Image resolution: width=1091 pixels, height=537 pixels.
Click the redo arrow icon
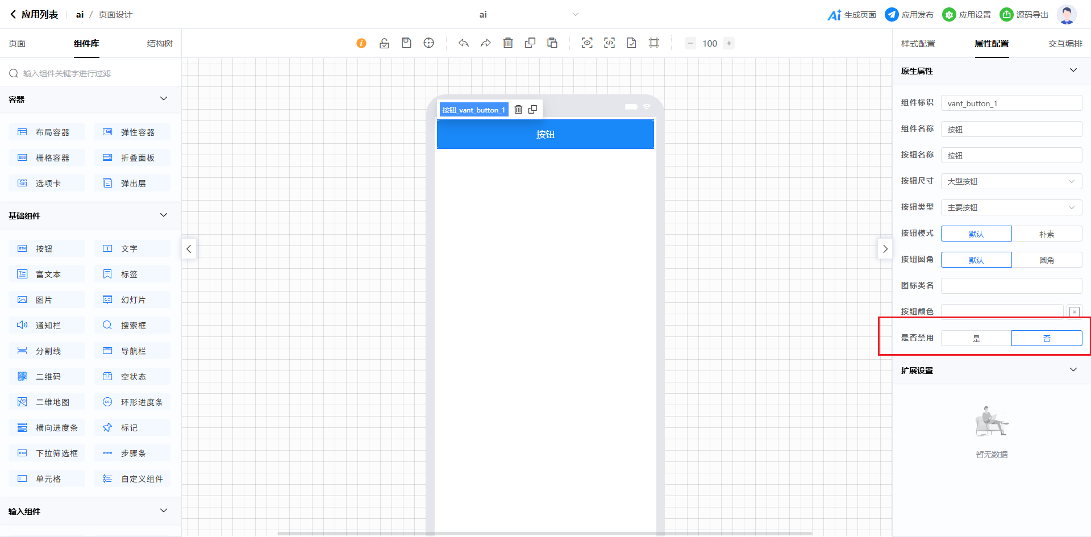click(486, 43)
